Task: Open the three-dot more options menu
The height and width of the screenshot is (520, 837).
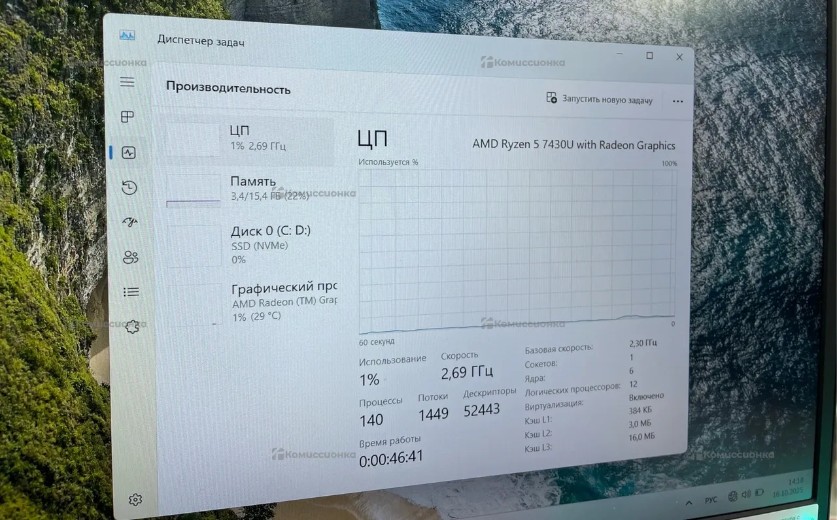Action: 677,101
